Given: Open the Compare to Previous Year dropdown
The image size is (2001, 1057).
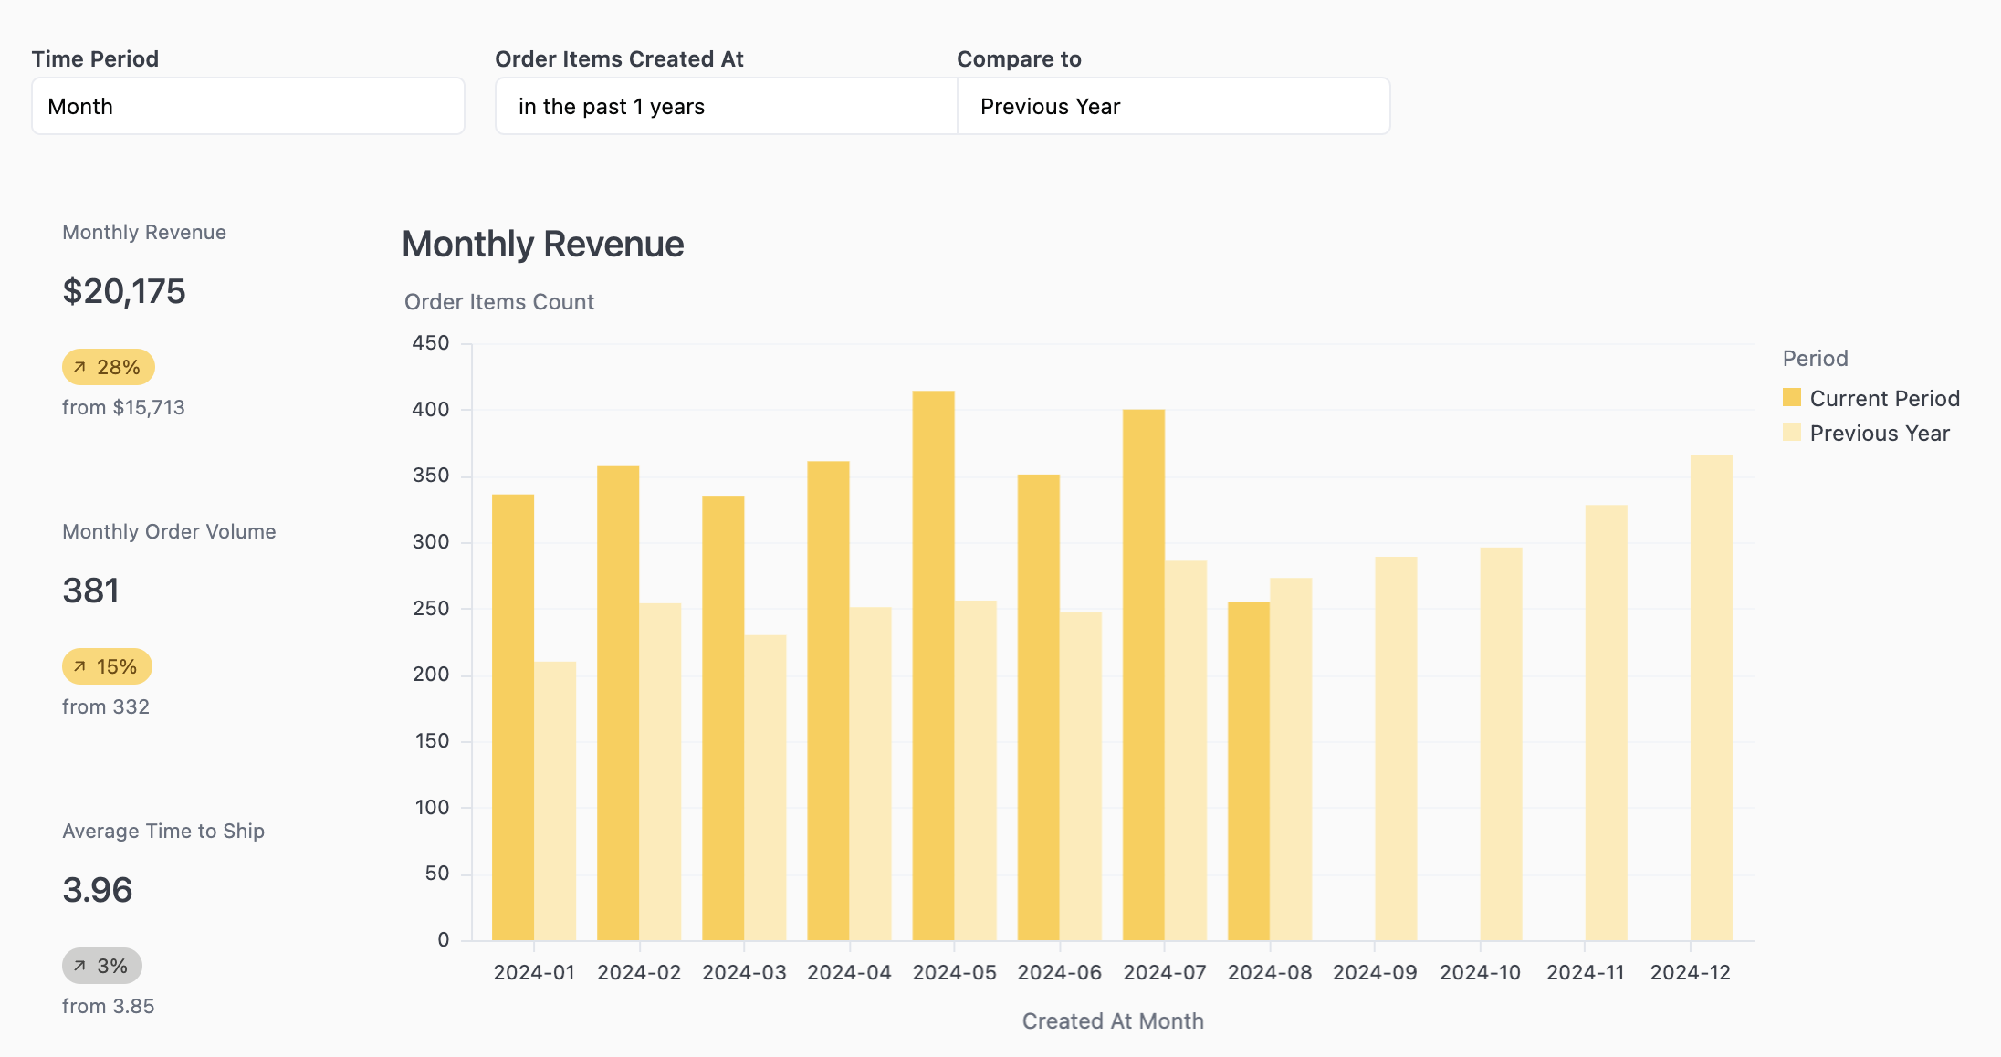Looking at the screenshot, I should (x=1173, y=106).
